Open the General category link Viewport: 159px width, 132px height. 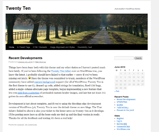(20, 125)
